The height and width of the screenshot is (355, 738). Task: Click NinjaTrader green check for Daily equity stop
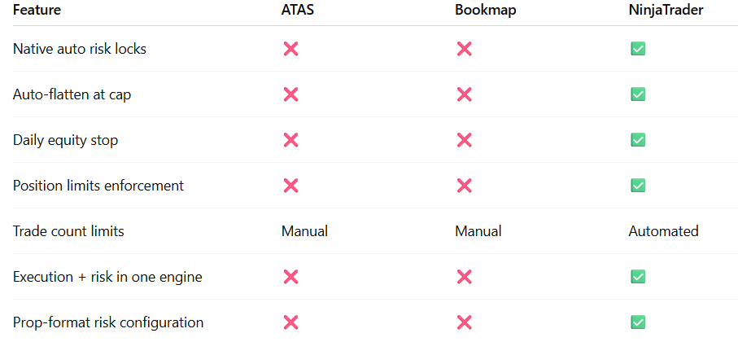(x=638, y=140)
